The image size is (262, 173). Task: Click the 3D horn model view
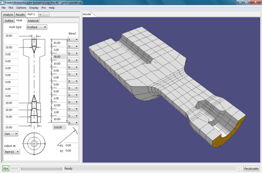tap(171, 90)
